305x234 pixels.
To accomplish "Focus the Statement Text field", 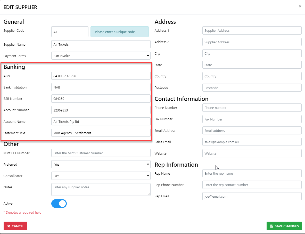I will [x=101, y=133].
